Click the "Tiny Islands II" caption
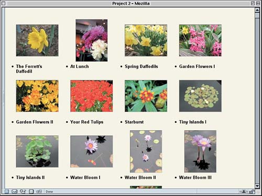 [30, 177]
